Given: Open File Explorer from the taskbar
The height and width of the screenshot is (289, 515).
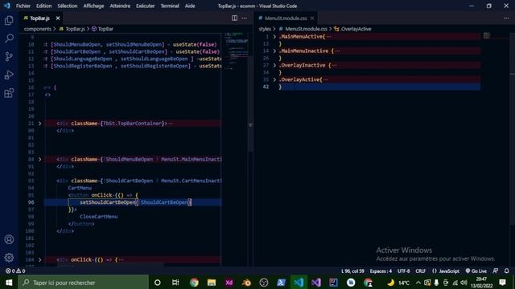Looking at the screenshot, I should [211, 283].
